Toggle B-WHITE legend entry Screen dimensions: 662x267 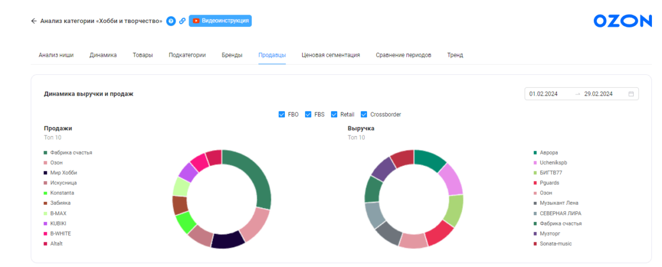[57, 234]
